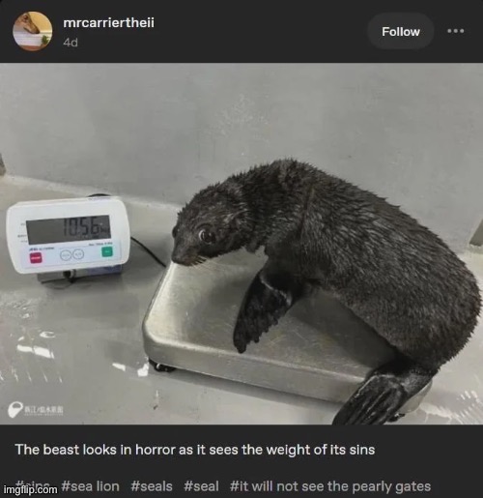Click the scale's 10.56 digital readout
Viewport: 483px width, 498px height.
69,229
